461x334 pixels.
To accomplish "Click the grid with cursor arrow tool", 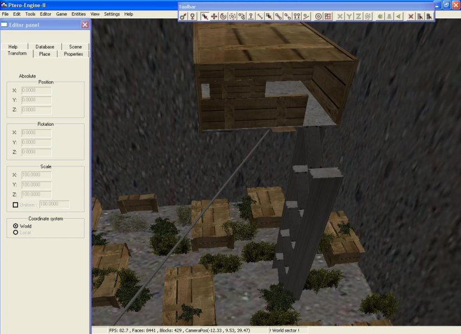I will pyautogui.click(x=269, y=17).
